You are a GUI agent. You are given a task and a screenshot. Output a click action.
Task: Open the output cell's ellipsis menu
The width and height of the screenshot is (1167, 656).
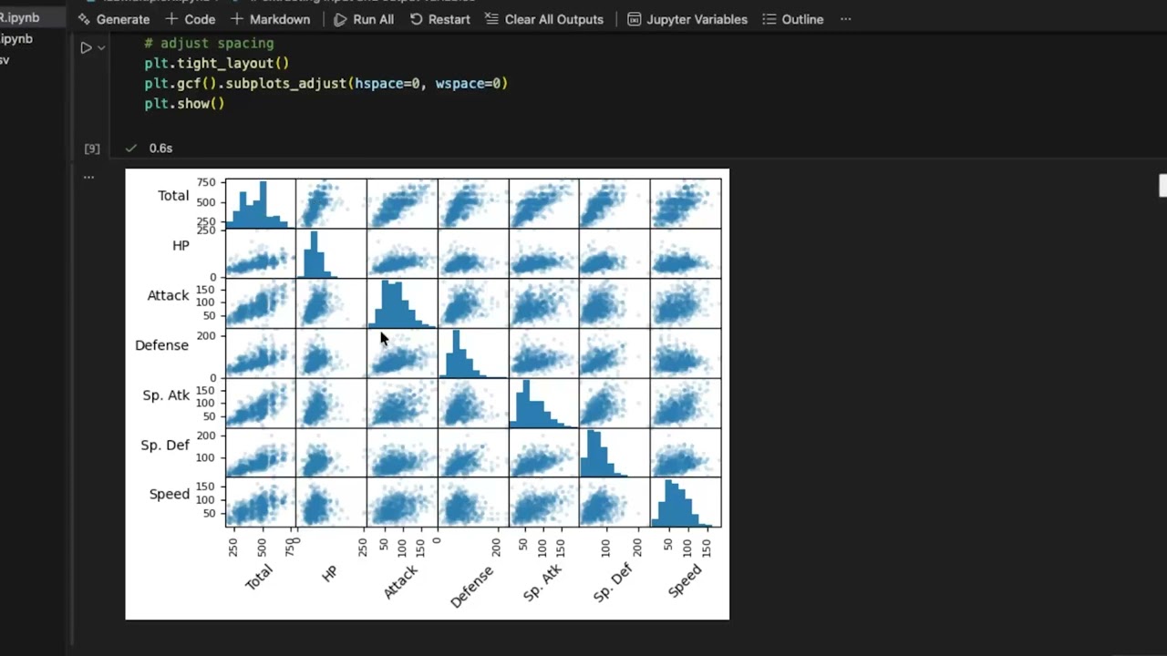(88, 177)
